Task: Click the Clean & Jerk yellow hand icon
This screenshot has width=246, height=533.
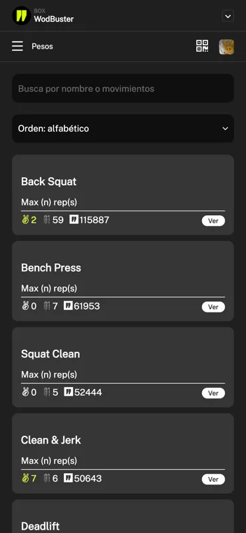Action: (25, 478)
